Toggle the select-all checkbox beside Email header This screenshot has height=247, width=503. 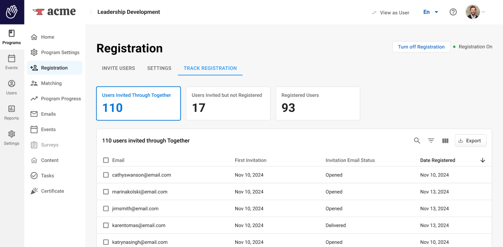pos(106,160)
